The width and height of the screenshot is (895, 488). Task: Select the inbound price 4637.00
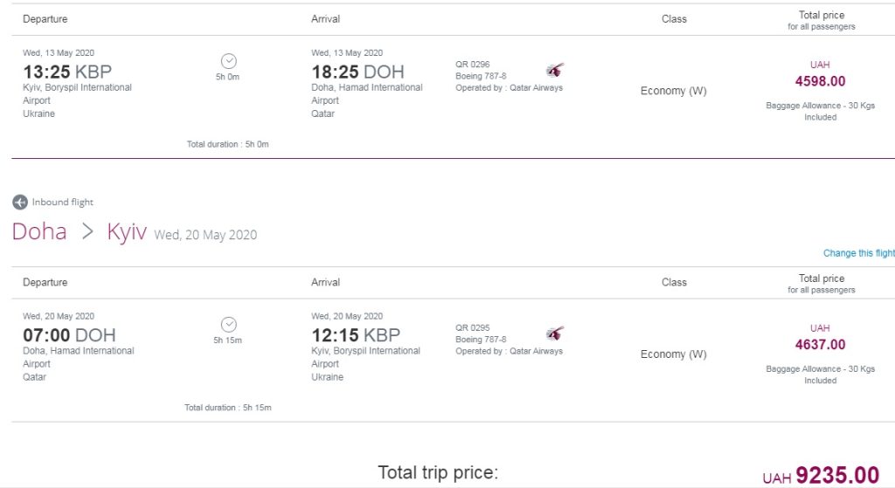(x=820, y=345)
